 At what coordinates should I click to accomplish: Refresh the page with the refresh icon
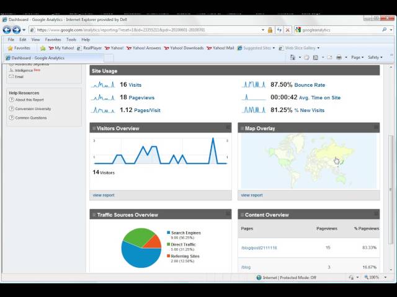pos(279,30)
